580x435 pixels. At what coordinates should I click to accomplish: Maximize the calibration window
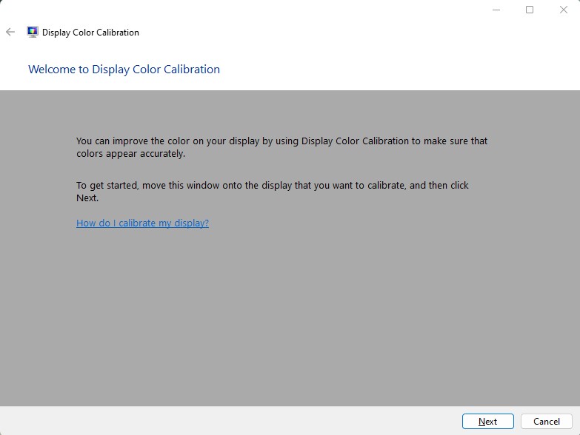530,10
